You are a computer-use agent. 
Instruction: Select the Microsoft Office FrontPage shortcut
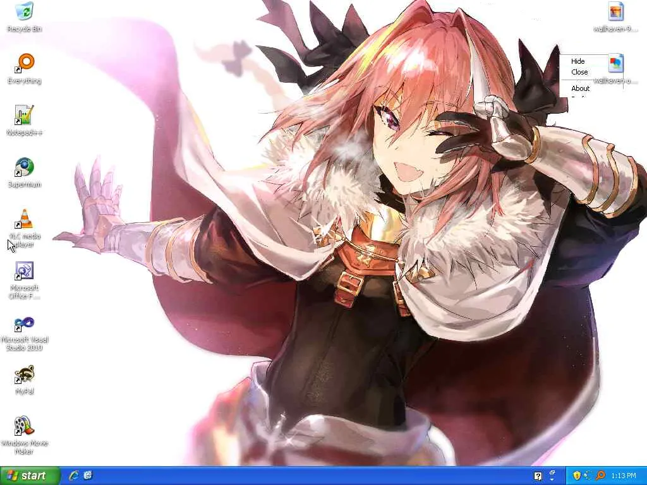pos(25,280)
